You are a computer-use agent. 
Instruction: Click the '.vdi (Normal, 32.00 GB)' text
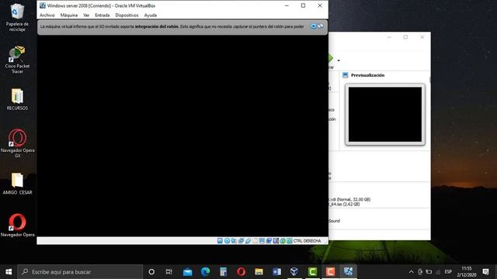pos(349,199)
